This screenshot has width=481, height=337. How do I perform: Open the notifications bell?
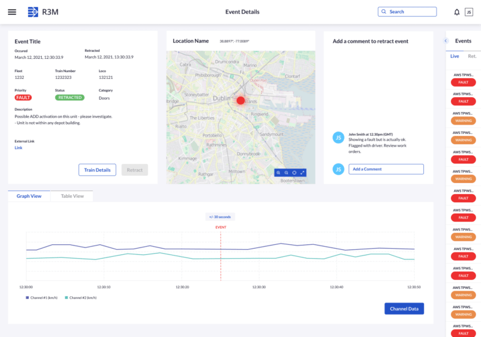(457, 12)
